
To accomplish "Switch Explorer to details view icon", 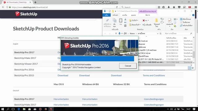I will click(189, 68).
